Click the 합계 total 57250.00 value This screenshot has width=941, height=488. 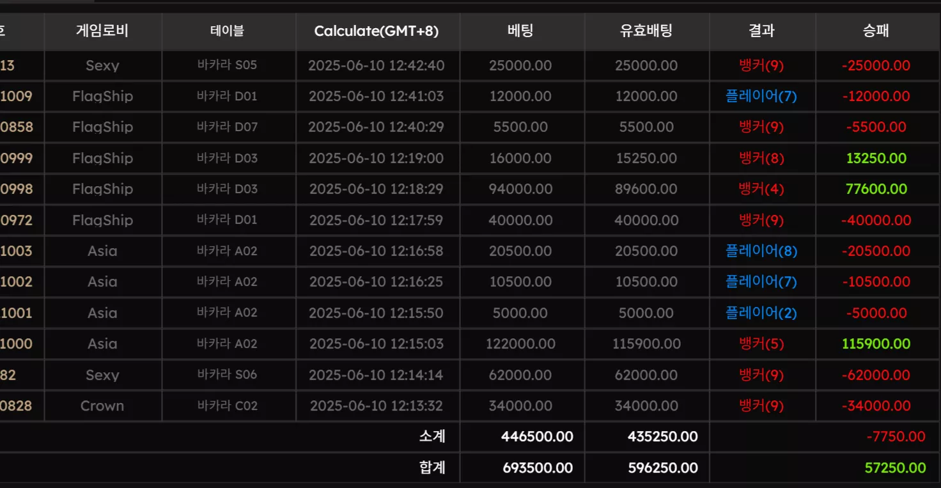(x=895, y=468)
